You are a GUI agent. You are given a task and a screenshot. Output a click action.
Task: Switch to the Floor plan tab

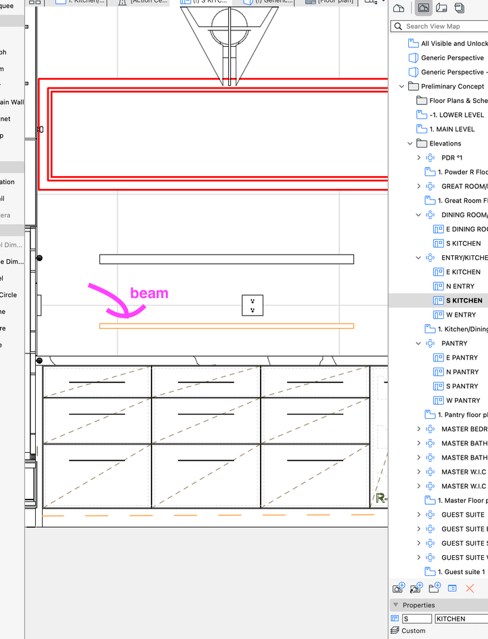pos(331,1)
